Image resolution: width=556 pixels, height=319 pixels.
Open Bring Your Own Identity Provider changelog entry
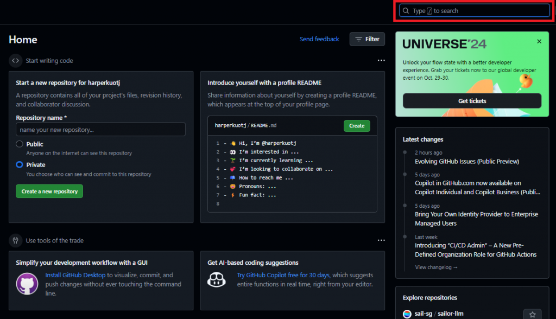click(476, 219)
